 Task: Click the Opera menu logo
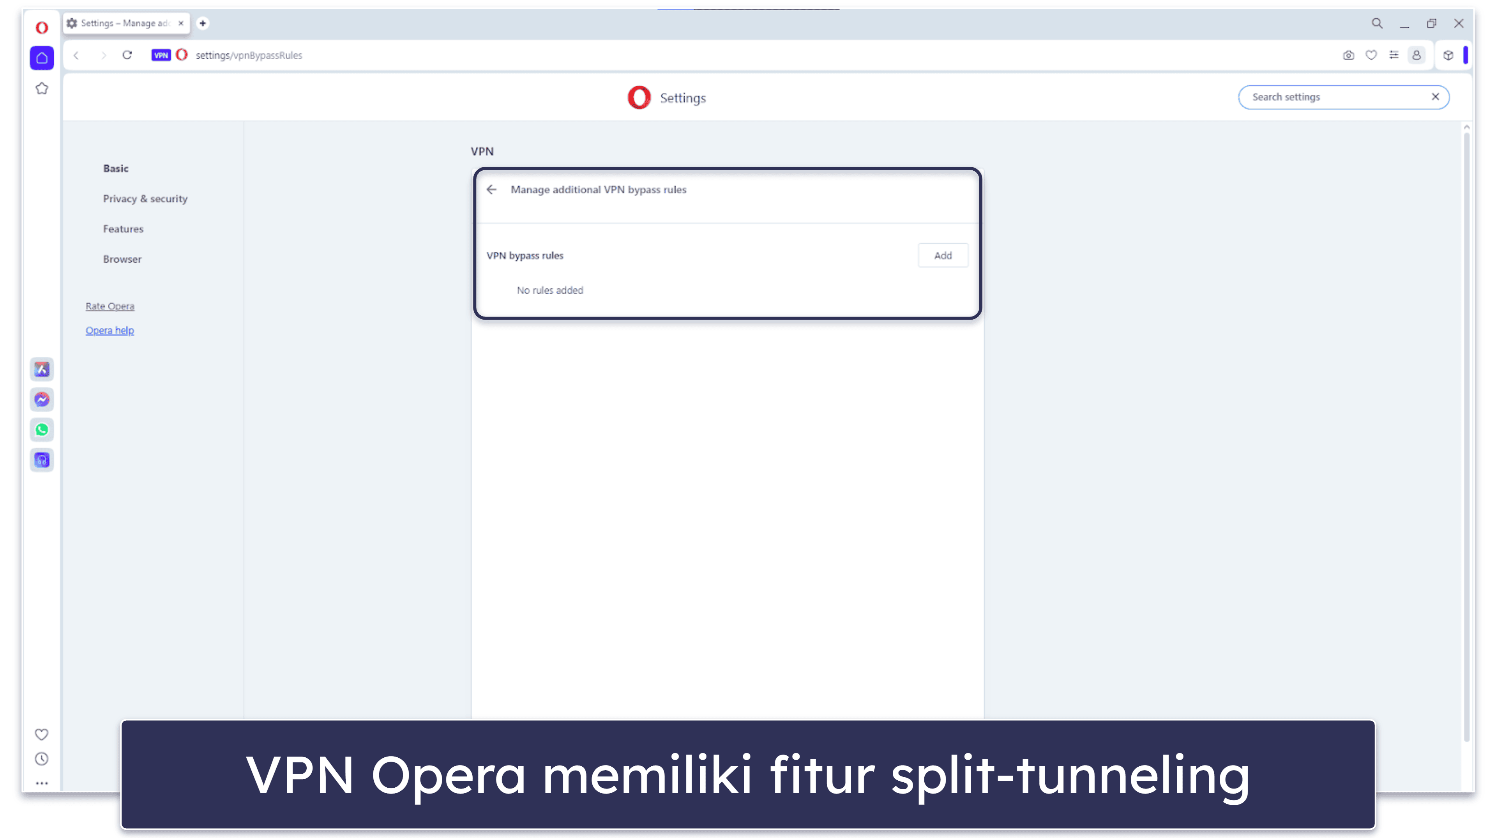point(41,27)
